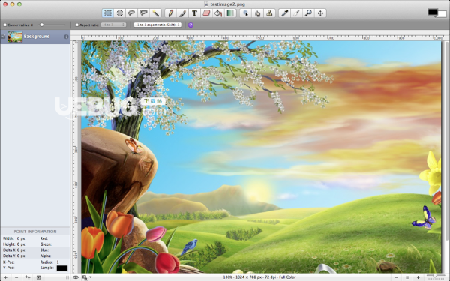Open the 1 to 1 aspect ratio modifier dropdown

pyautogui.click(x=157, y=25)
